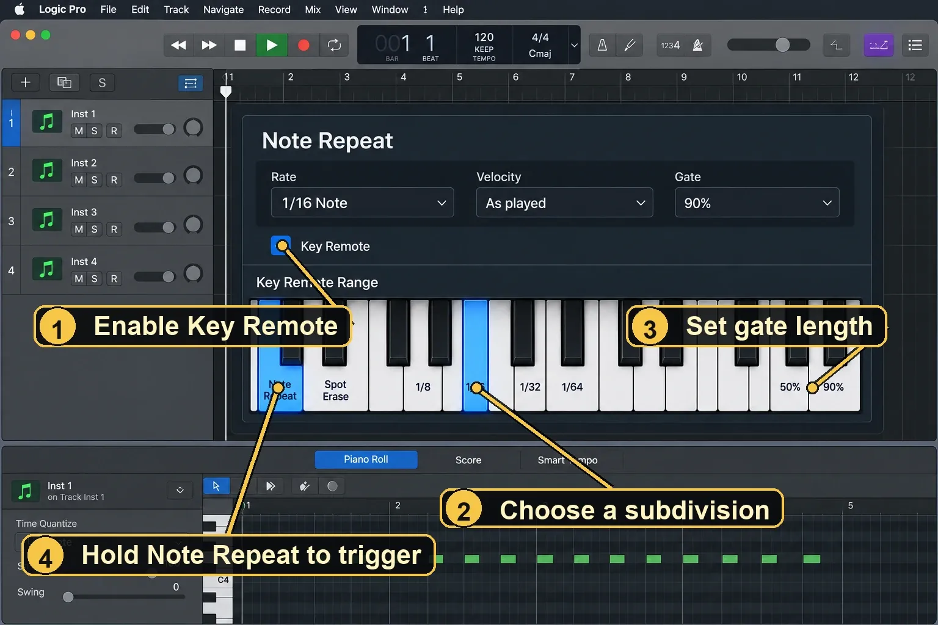Open the File menu
Viewport: 938px width, 625px height.
click(108, 10)
